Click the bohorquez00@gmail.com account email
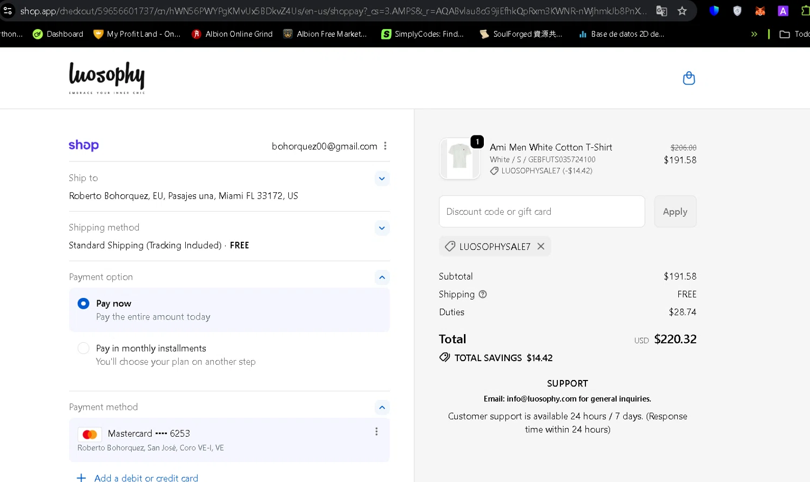This screenshot has width=810, height=482. coord(324,146)
